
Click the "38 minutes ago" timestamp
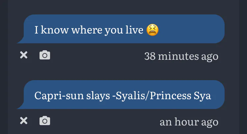click(x=181, y=56)
